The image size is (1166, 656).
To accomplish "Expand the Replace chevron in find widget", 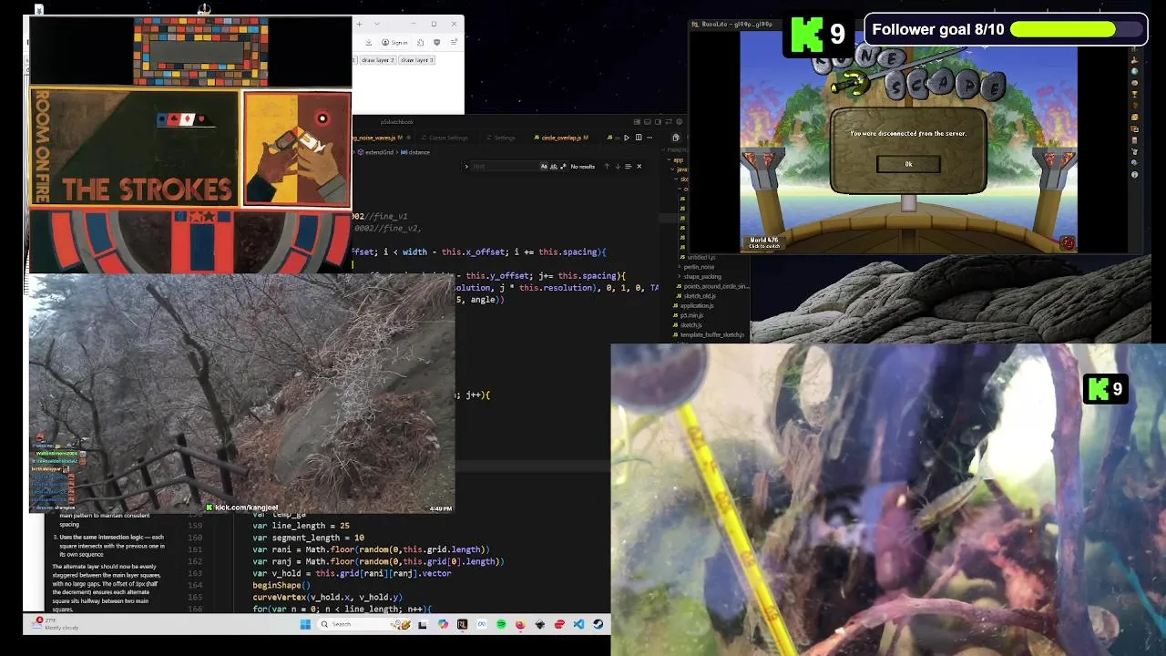I will 466,167.
